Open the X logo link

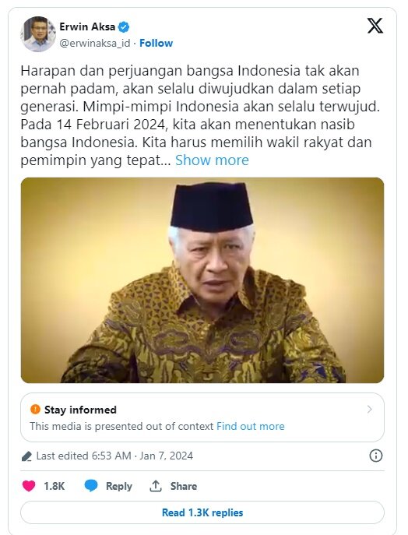[375, 26]
